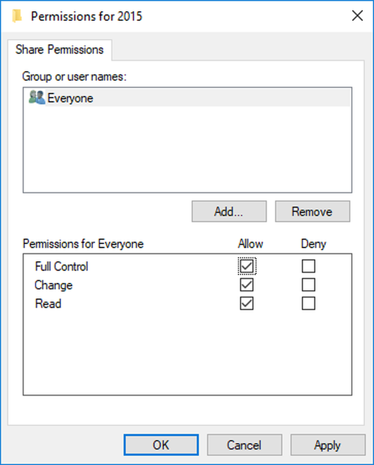Uncheck Allow for Full Control

click(247, 266)
